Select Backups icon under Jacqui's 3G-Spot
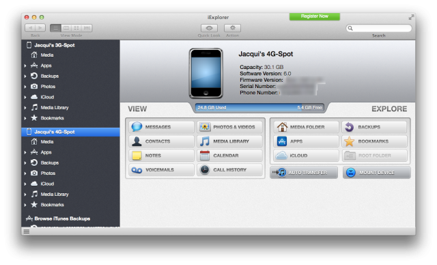Screen dimensions: 437x265 [x=34, y=76]
